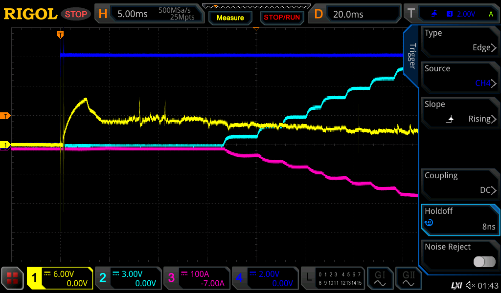This screenshot has height=293, width=501.
Task: Change the Slope Rising setting
Action: (x=460, y=112)
